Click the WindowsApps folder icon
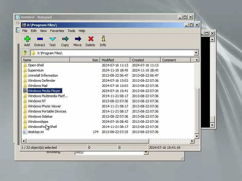The image size is (242, 181). 25,122
